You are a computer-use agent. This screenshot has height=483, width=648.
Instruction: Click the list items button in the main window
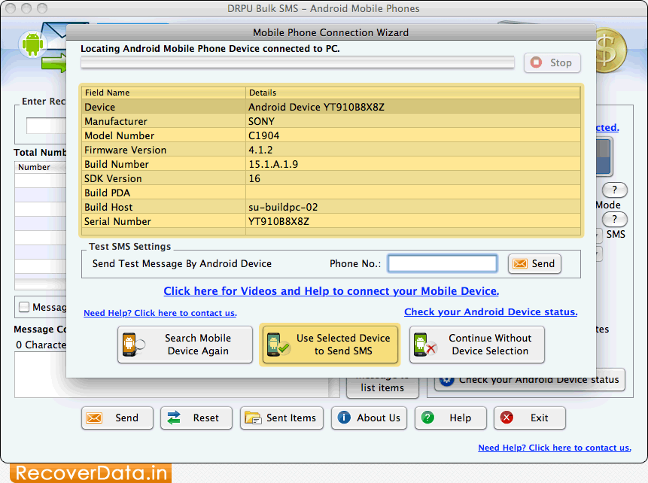[x=382, y=387]
